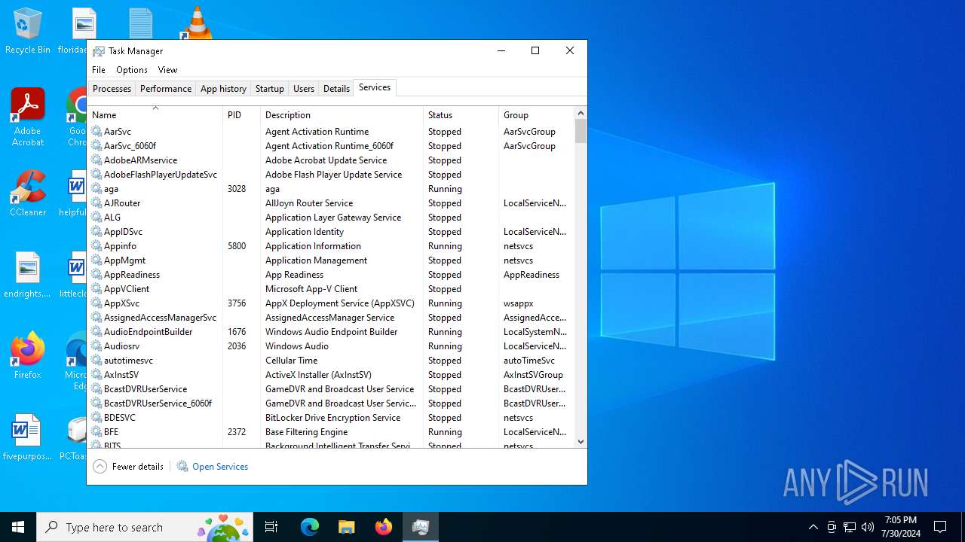Sort services by Name column header
The height and width of the screenshot is (542, 965).
coord(155,115)
